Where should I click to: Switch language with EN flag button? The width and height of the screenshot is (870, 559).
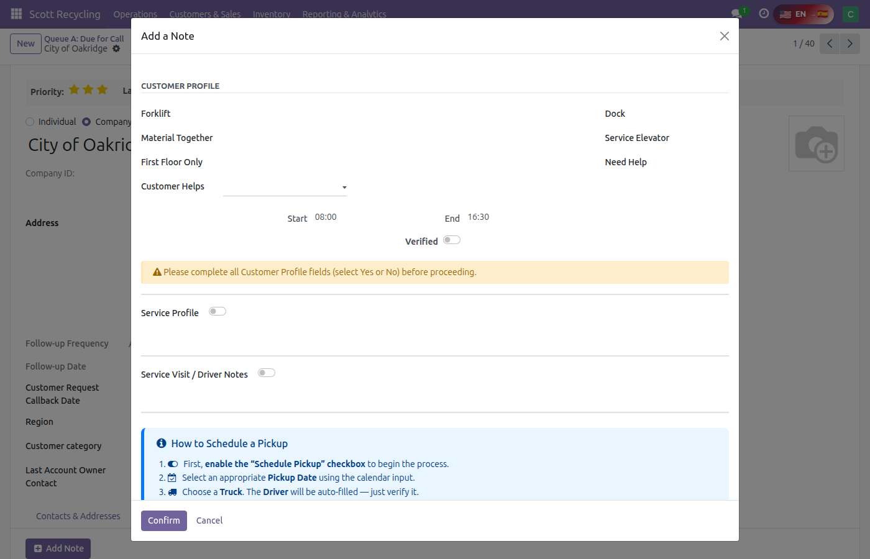tap(804, 14)
